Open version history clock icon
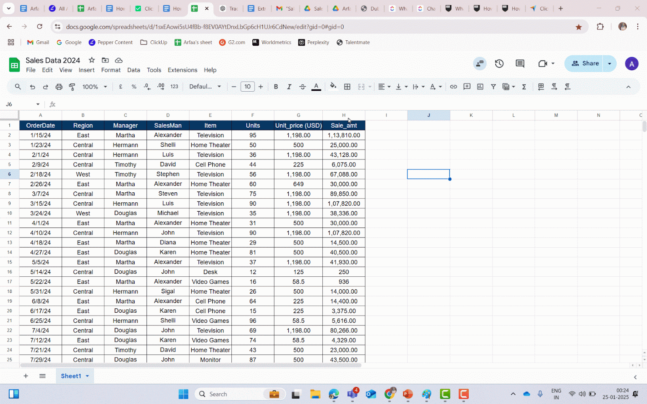The height and width of the screenshot is (404, 647). pos(499,63)
